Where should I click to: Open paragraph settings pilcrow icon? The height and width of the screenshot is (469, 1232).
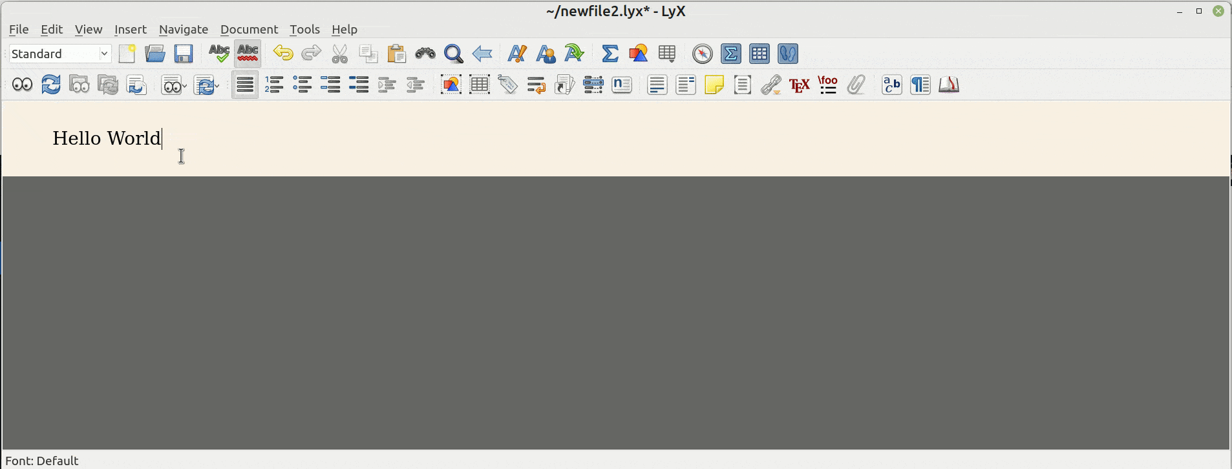point(920,85)
